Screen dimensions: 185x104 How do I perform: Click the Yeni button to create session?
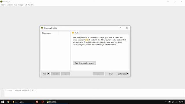(x=44, y=74)
